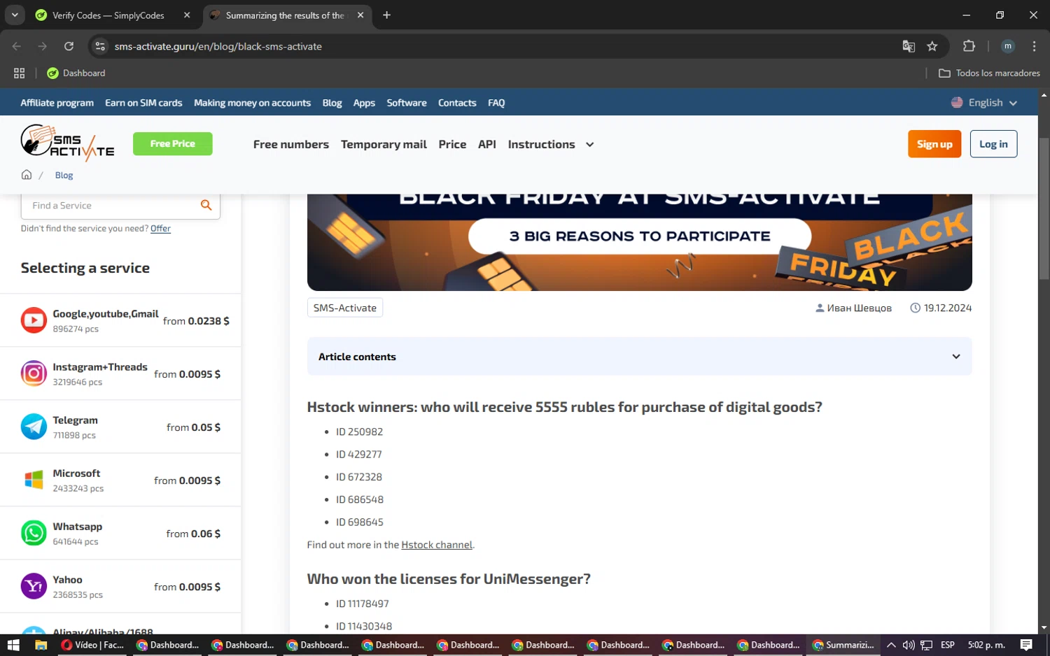The height and width of the screenshot is (656, 1050).
Task: Click the Sign up button
Action: click(x=934, y=144)
